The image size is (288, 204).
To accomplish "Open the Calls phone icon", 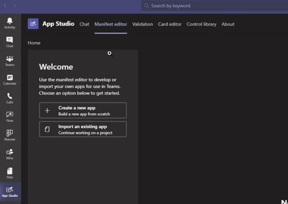I will tap(10, 98).
